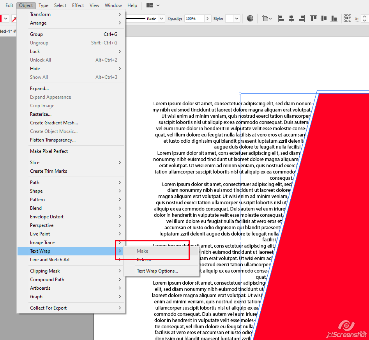Open the Perspective submenu
Image resolution: width=369 pixels, height=340 pixels.
point(71,225)
